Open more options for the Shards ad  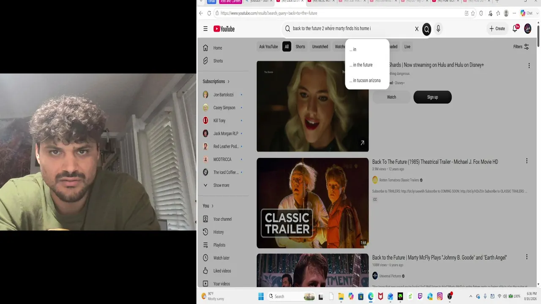click(x=529, y=65)
